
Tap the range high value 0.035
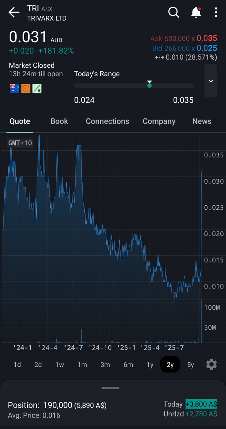pyautogui.click(x=183, y=100)
